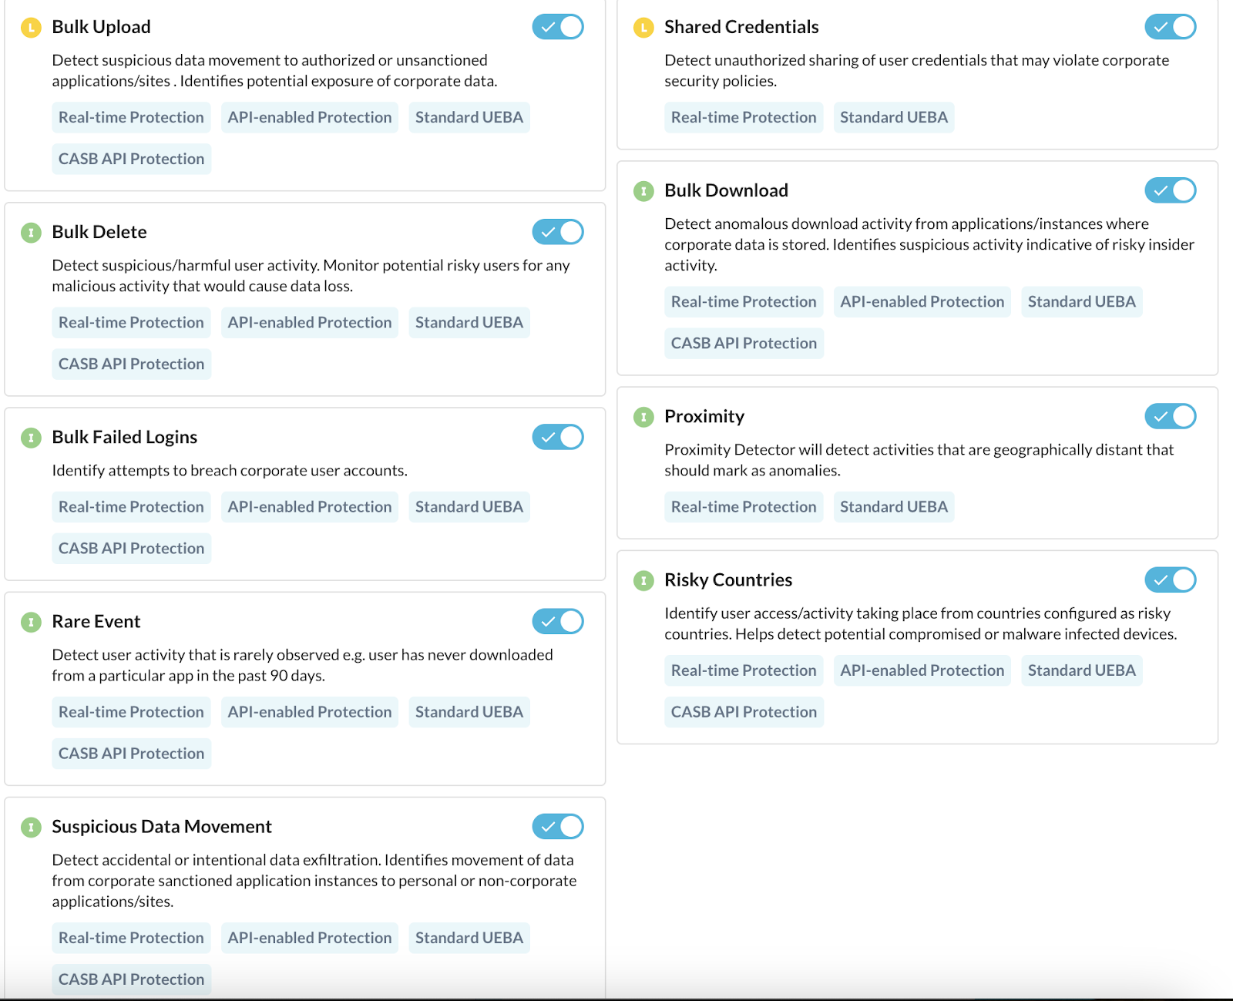Click the yellow icon beside Shared Credentials
Image resolution: width=1233 pixels, height=1001 pixels.
click(x=643, y=28)
